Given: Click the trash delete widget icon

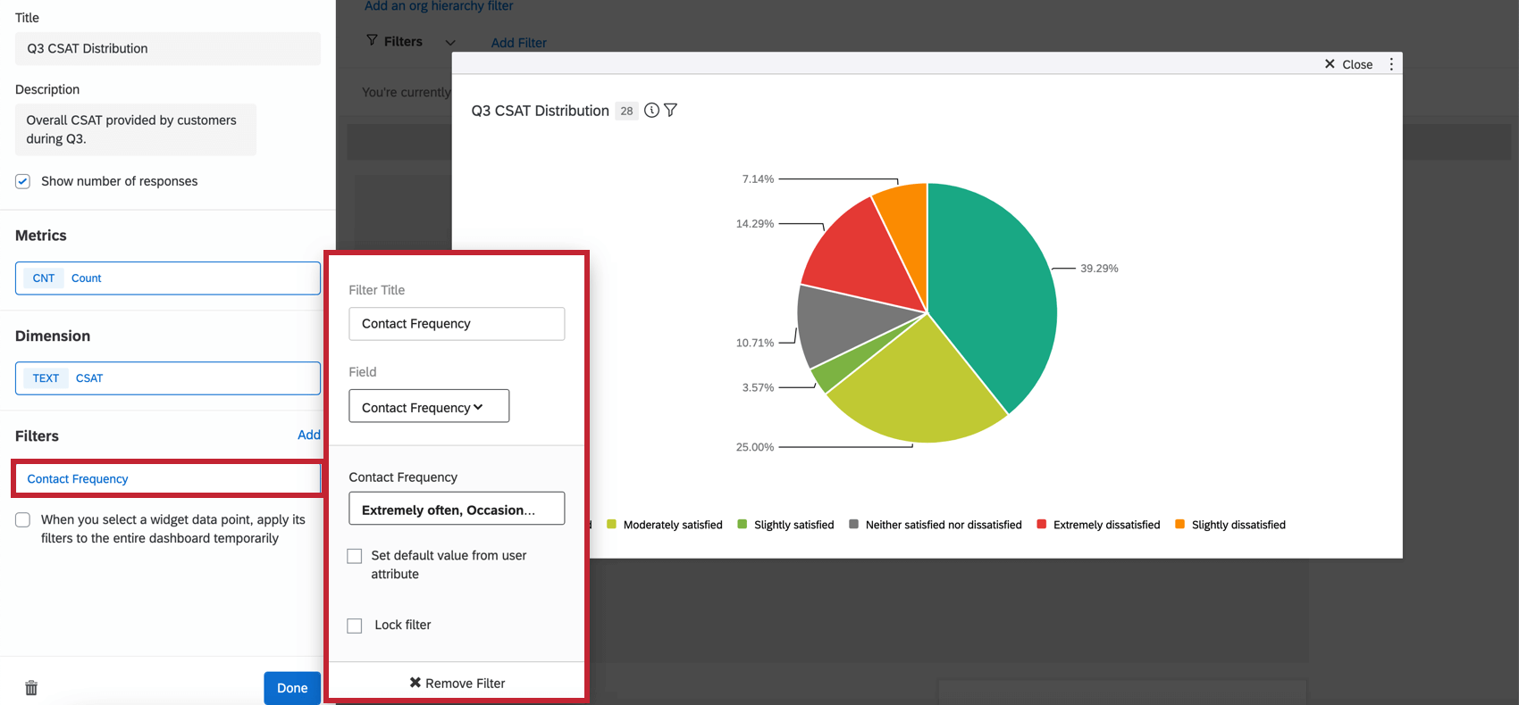Looking at the screenshot, I should coord(31,688).
